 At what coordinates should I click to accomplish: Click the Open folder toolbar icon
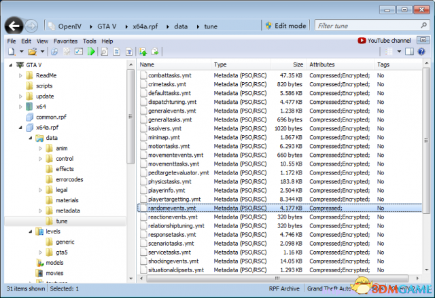32,52
